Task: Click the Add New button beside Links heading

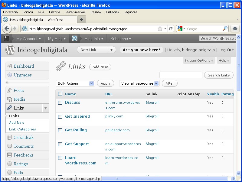Action: tap(100, 67)
